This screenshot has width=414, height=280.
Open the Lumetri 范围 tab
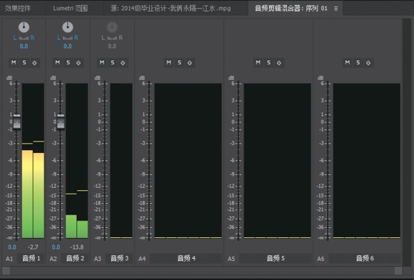tap(70, 8)
